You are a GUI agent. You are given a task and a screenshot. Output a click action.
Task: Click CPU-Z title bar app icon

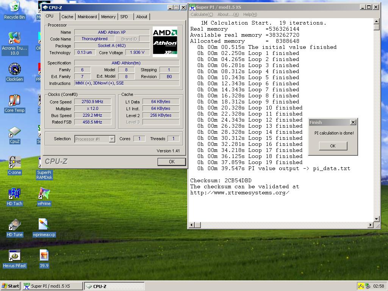[x=45, y=8]
